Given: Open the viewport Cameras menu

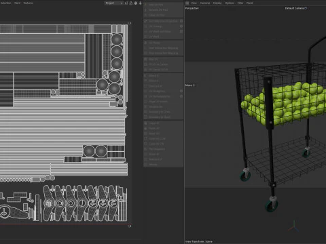Looking at the screenshot, I should (205, 3).
